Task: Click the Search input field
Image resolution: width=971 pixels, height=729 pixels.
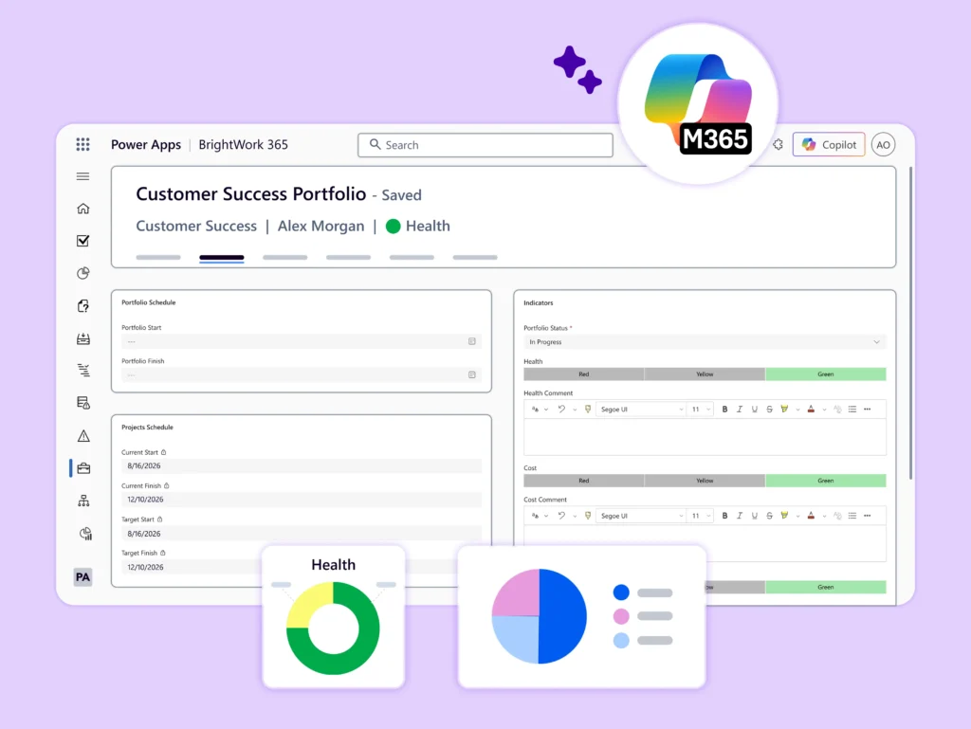Action: click(485, 144)
